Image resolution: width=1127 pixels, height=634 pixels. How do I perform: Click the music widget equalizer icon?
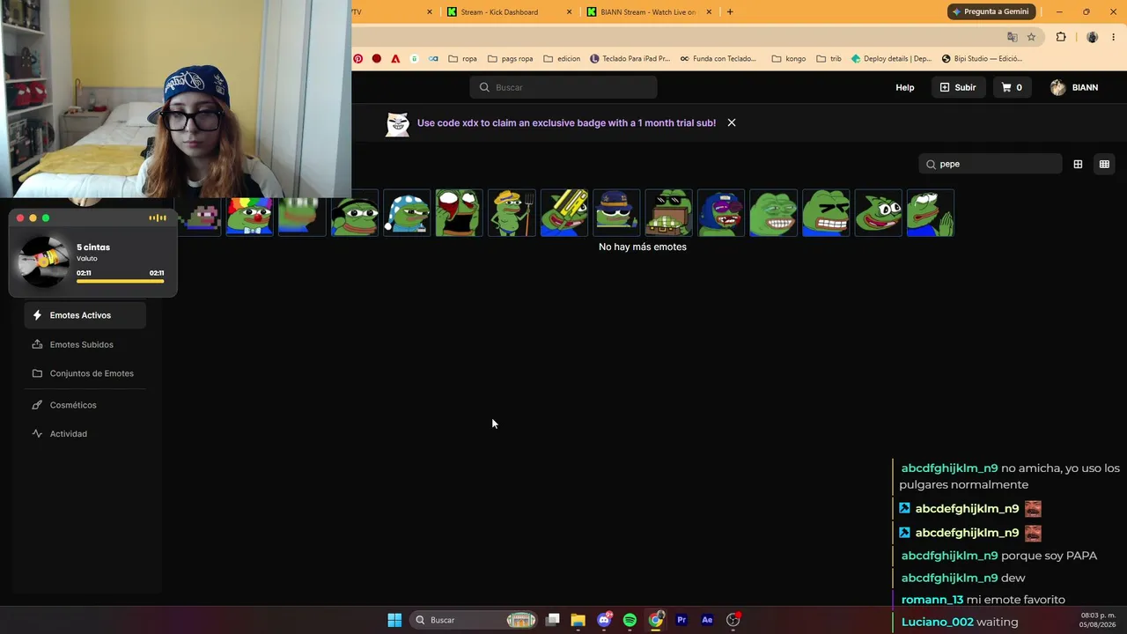click(x=158, y=218)
